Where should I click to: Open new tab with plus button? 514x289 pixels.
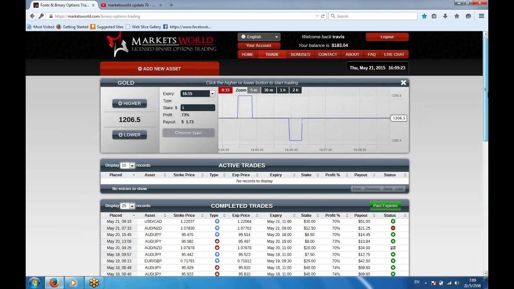coord(171,5)
